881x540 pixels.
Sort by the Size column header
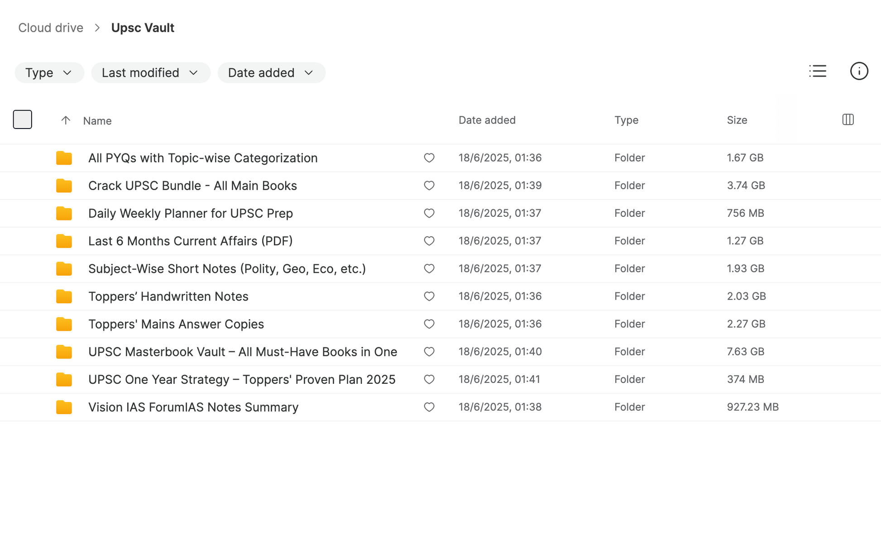(x=737, y=120)
